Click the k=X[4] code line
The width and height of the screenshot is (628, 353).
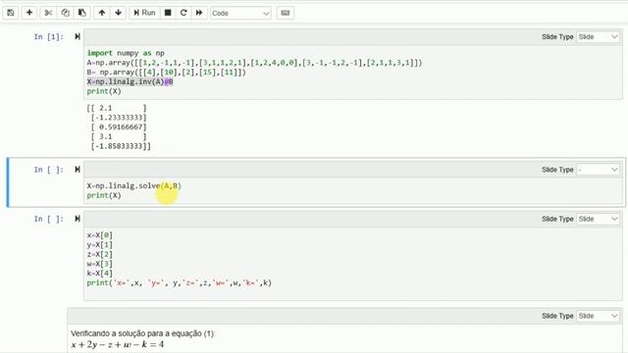tap(100, 274)
